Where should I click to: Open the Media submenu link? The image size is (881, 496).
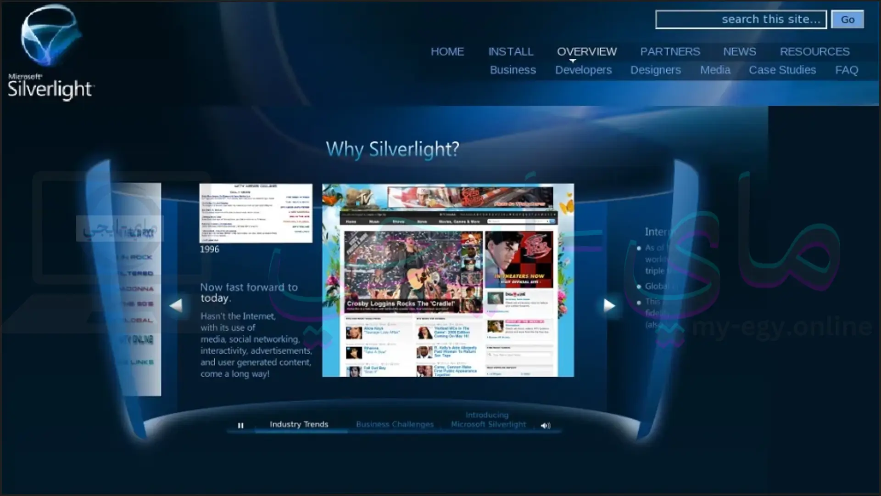coord(715,70)
